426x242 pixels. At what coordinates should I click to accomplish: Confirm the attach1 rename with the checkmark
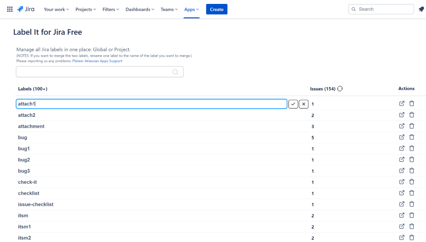point(293,104)
